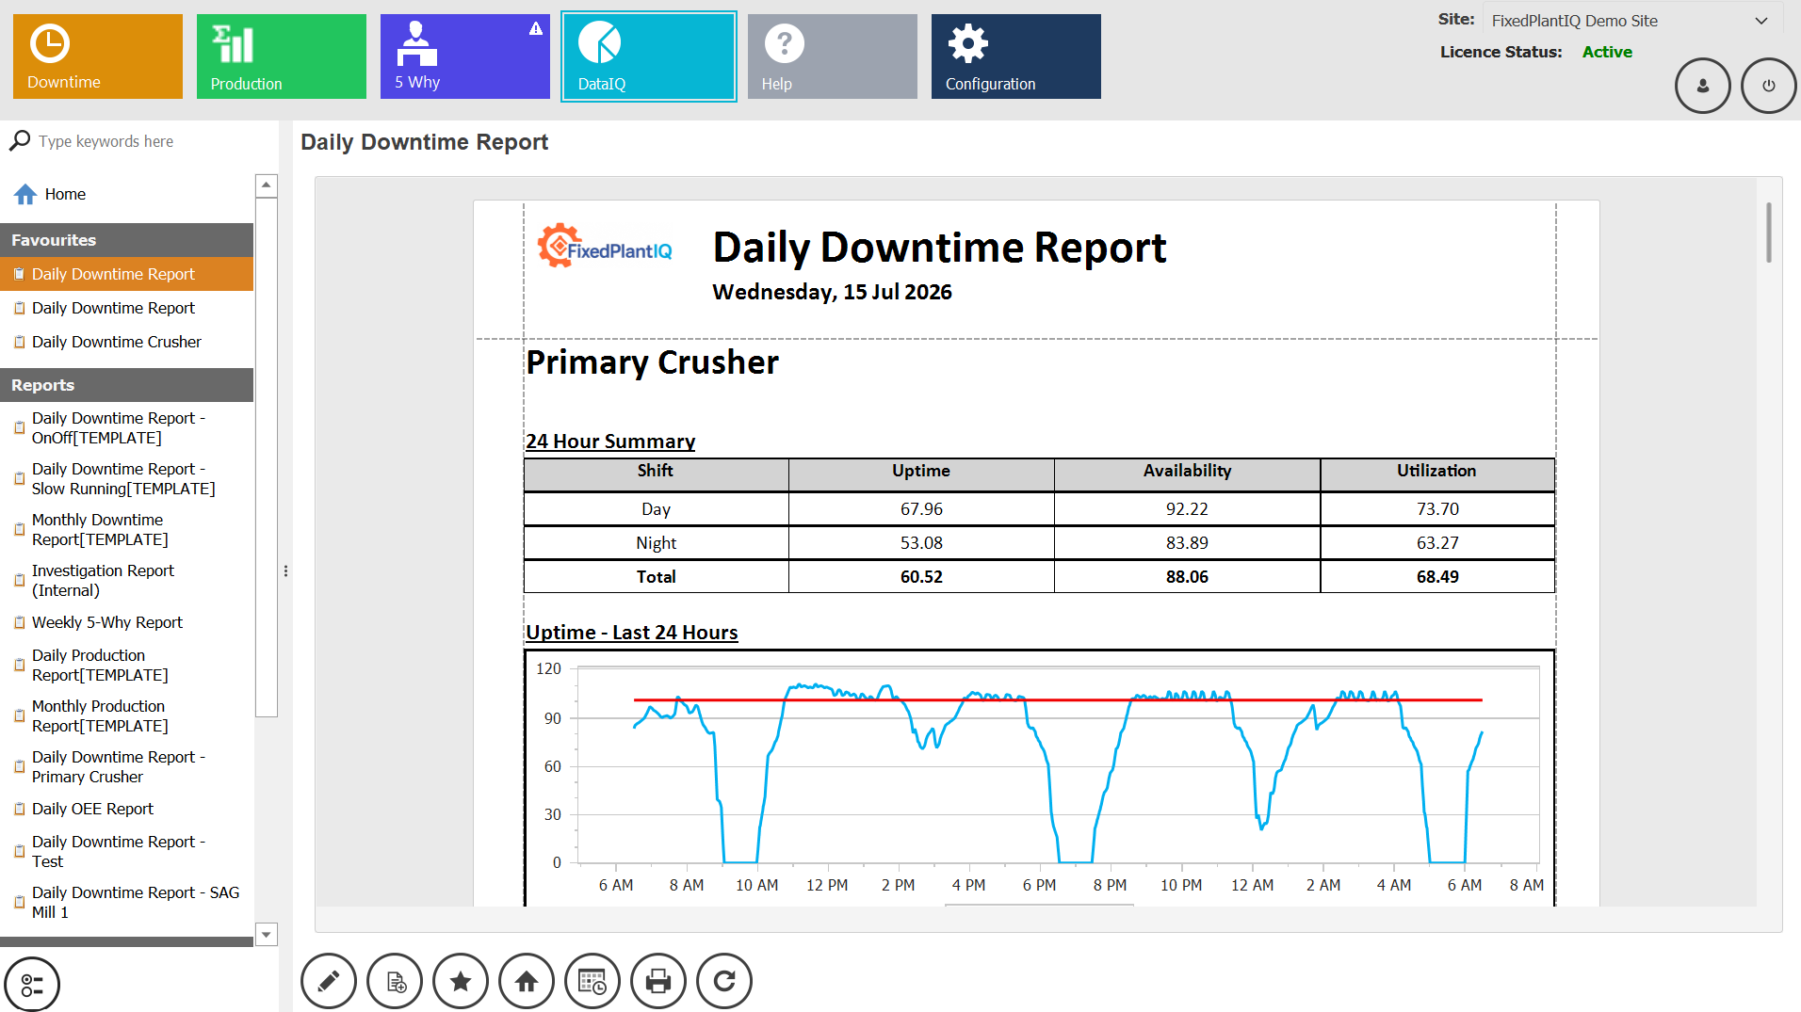Image resolution: width=1801 pixels, height=1012 pixels.
Task: Click the printer icon button
Action: pyautogui.click(x=658, y=981)
